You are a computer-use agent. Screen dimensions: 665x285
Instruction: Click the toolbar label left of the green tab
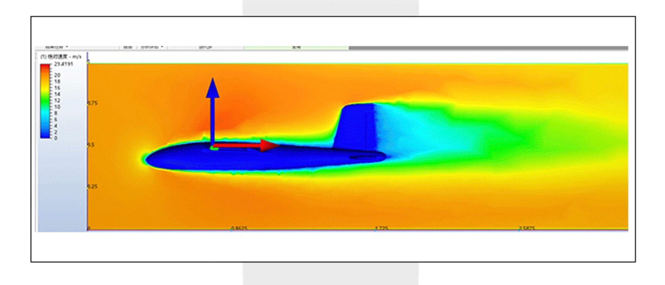(x=206, y=47)
